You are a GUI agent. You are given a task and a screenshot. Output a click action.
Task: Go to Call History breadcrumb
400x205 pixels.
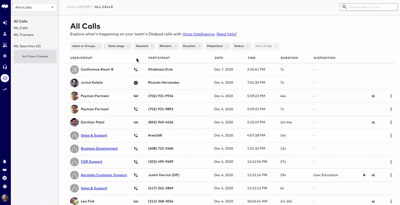point(79,7)
